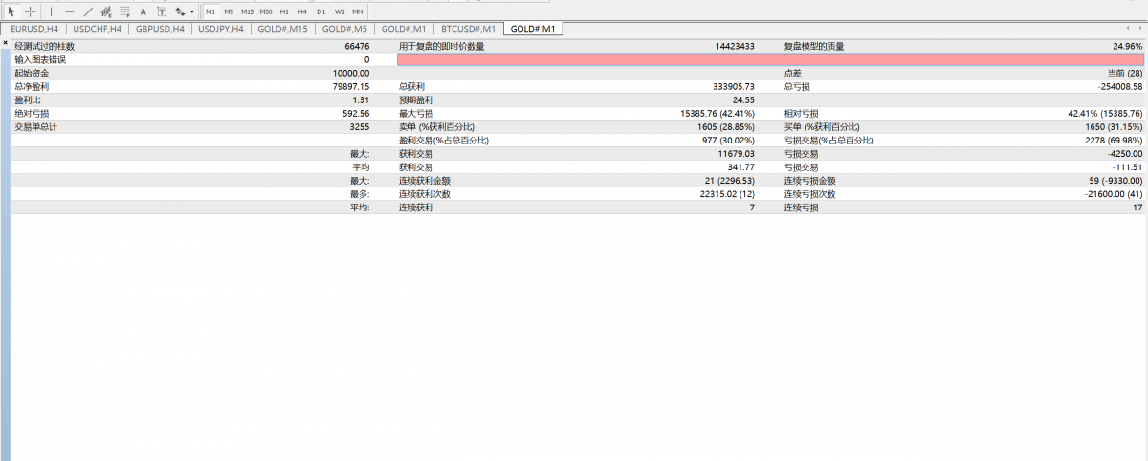Click largest profit trade value 11679.03
This screenshot has width=1148, height=461.
coord(737,153)
